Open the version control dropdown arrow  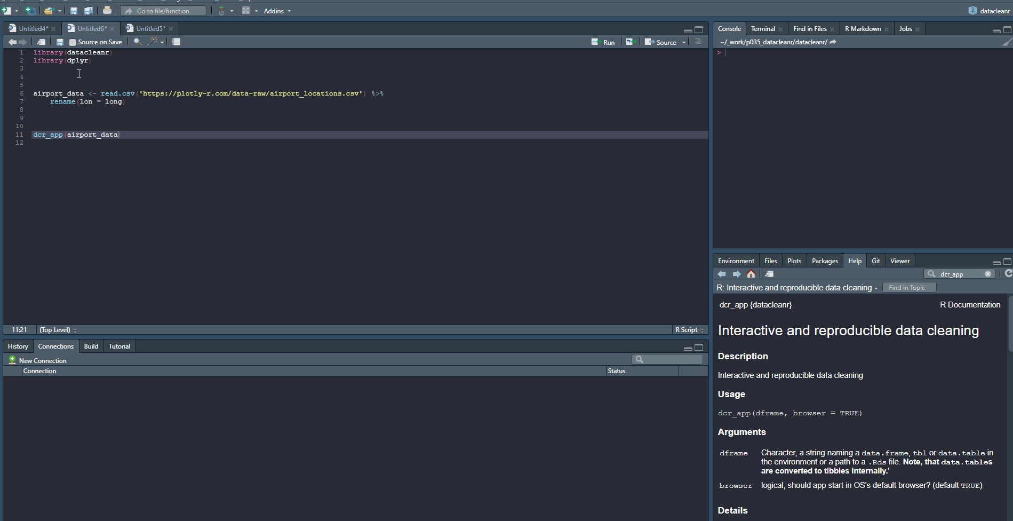click(232, 11)
